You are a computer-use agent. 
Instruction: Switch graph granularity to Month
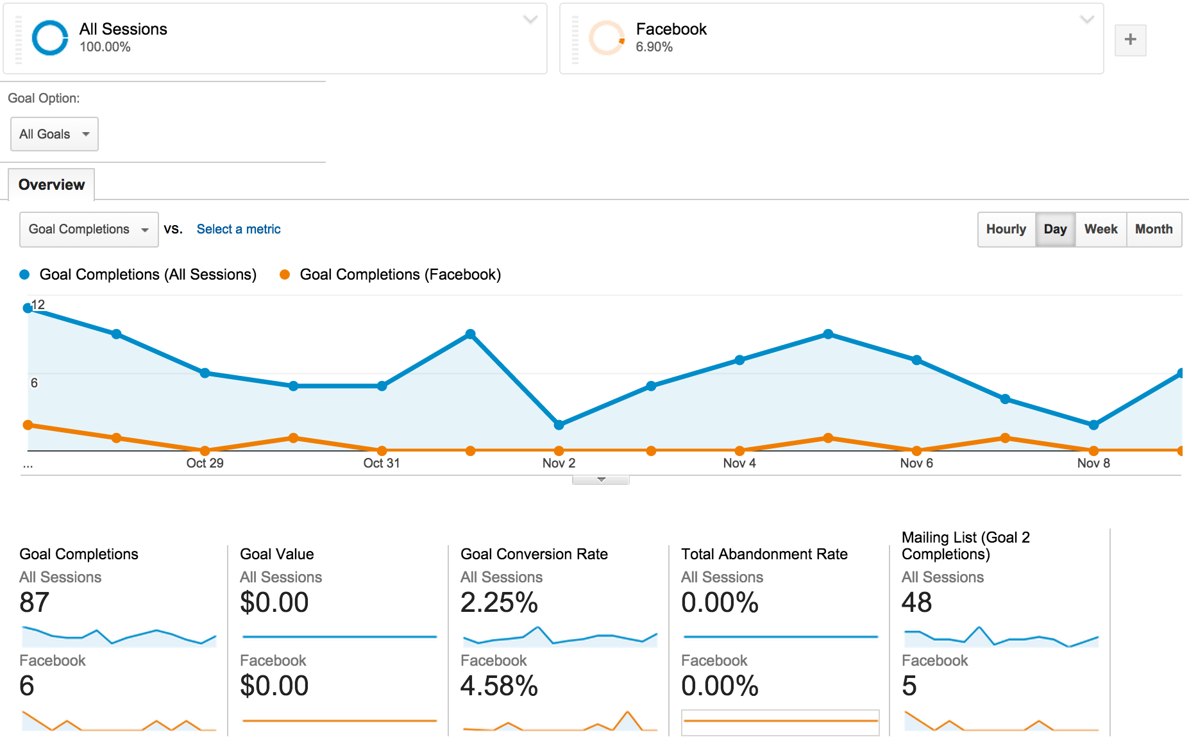click(x=1154, y=229)
